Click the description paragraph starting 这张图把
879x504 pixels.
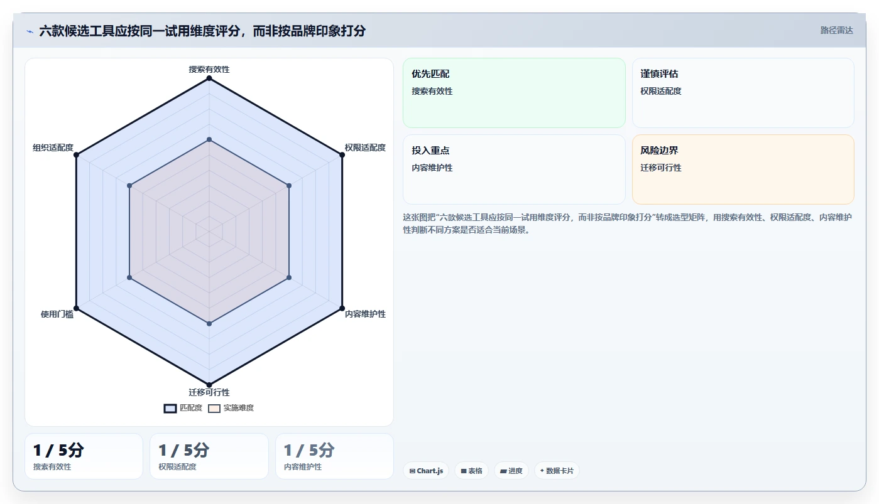(x=628, y=223)
